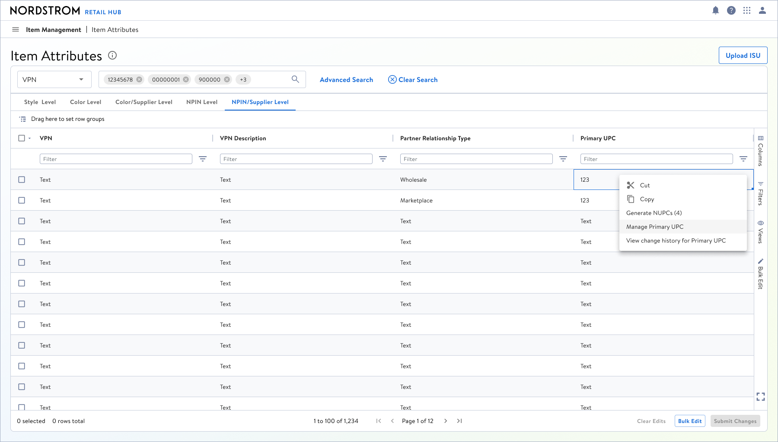
Task: Choose View change history for Primary UPC
Action: pyautogui.click(x=683, y=240)
